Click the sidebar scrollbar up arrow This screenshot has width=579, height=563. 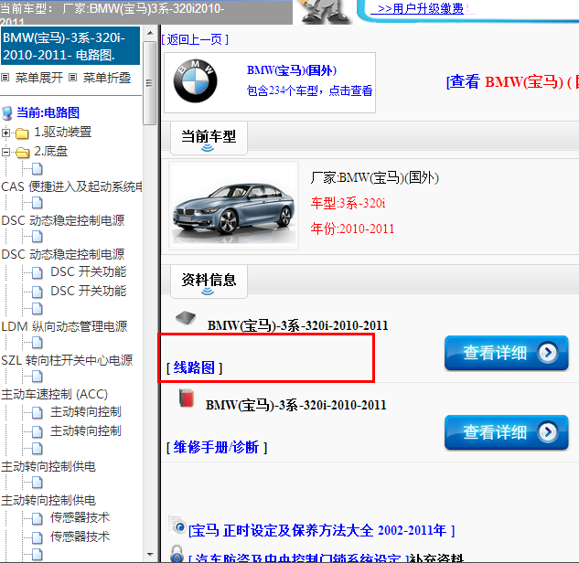150,33
